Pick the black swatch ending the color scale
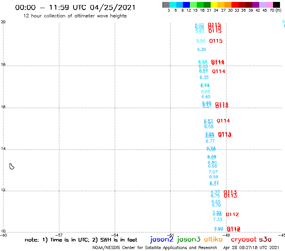 (x=277, y=5)
